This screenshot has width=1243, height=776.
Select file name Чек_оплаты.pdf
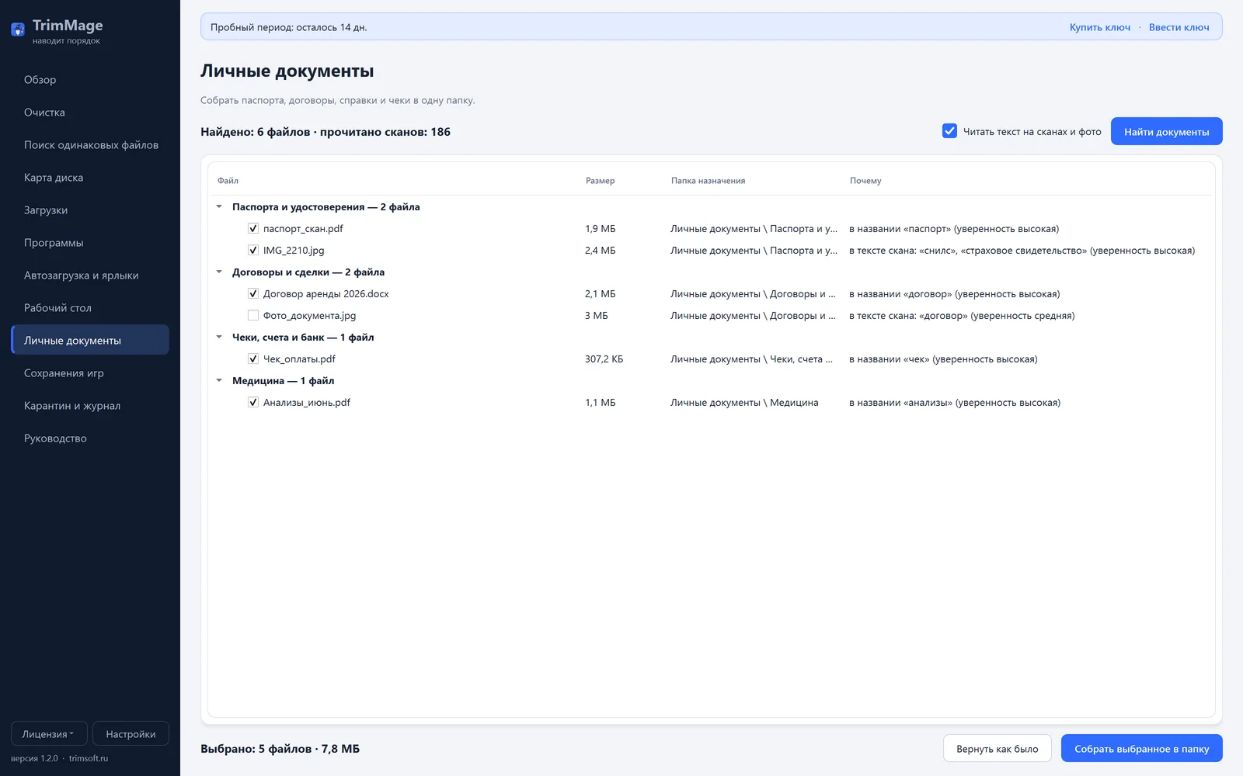pos(299,359)
